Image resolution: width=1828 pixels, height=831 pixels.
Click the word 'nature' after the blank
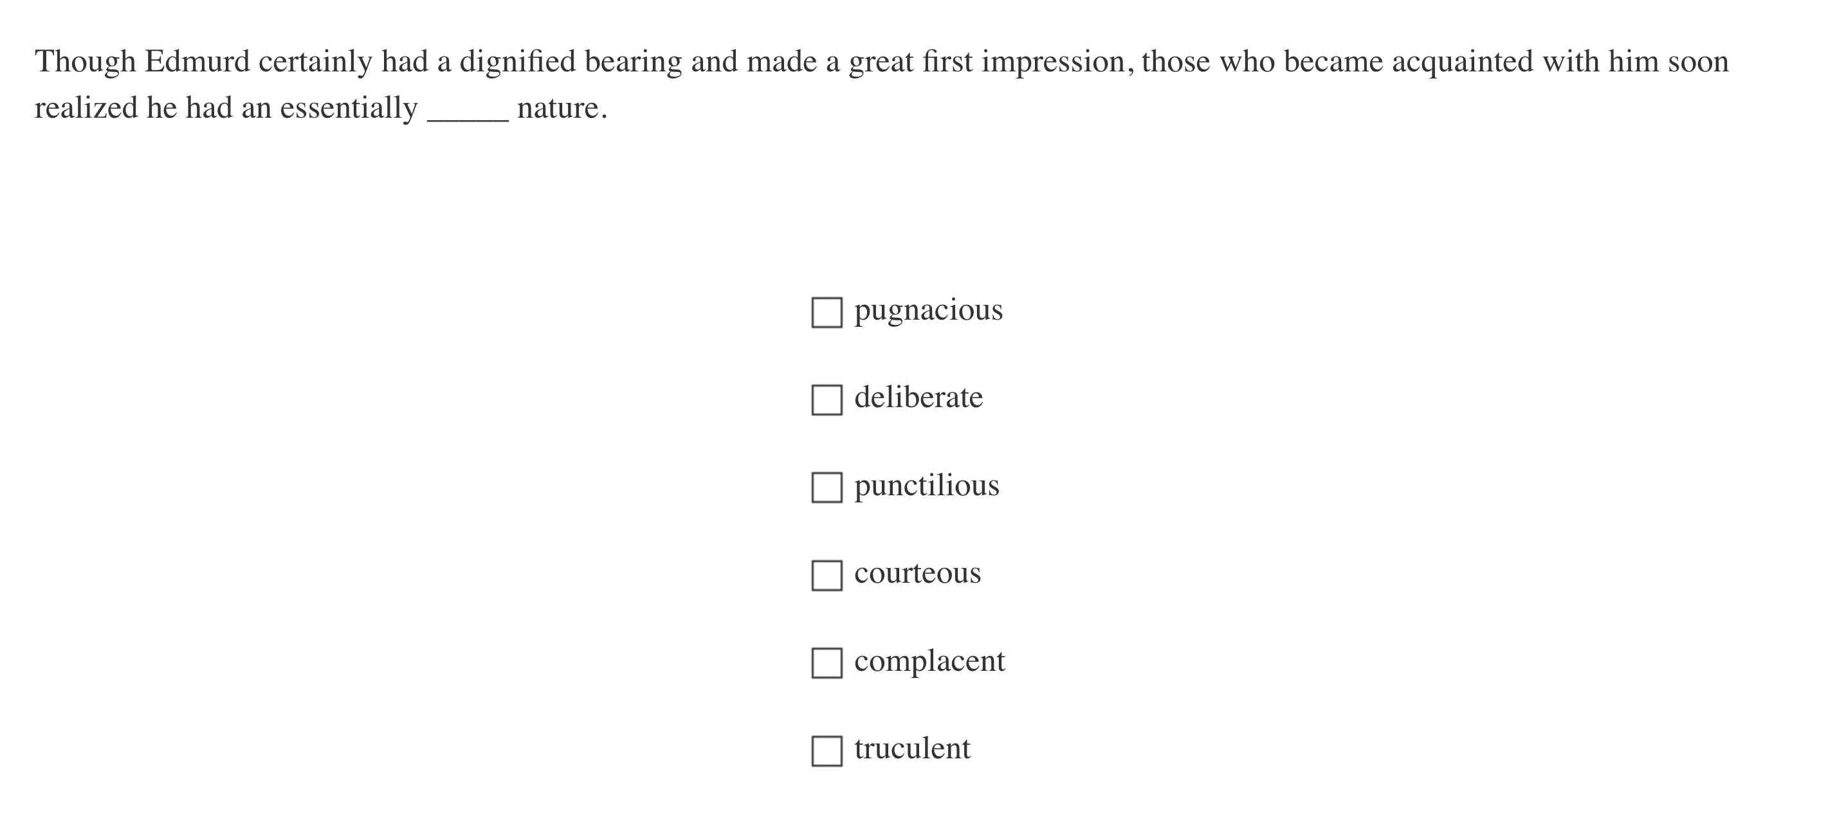click(x=558, y=109)
